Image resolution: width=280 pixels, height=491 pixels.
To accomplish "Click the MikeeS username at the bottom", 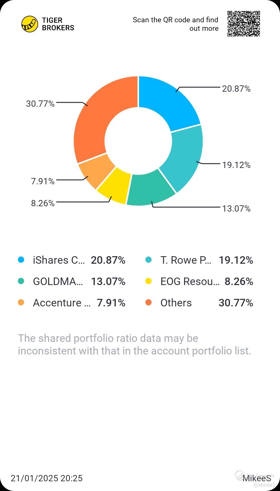I will tap(257, 478).
